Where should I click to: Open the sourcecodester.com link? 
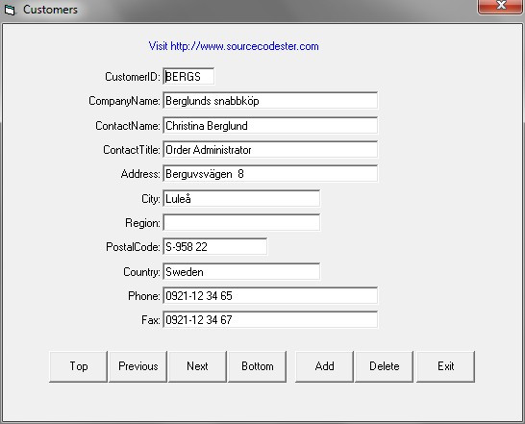point(234,46)
